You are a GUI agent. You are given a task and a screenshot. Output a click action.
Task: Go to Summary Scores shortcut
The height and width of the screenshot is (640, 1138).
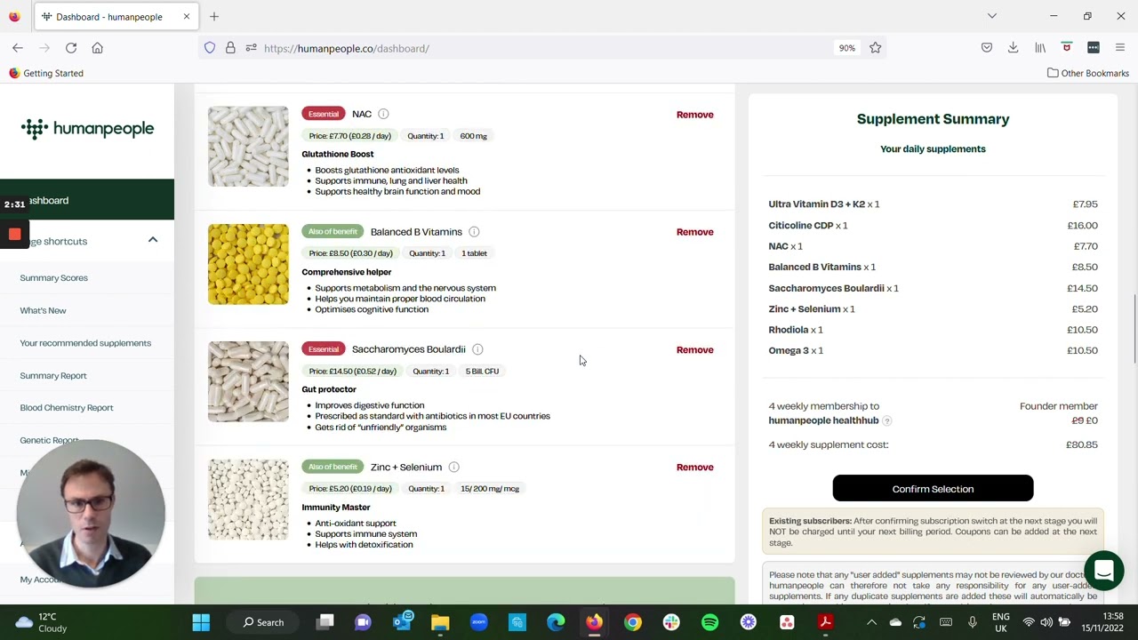click(53, 277)
